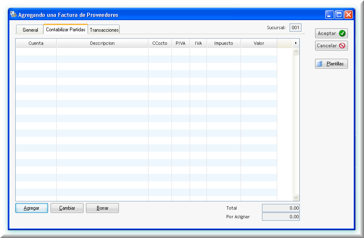
Task: Minimize the Factura de Proveedores window
Action: (329, 15)
